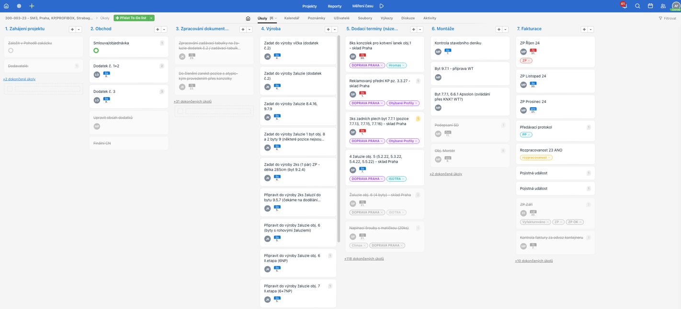Viewport: 681px width, 309px height.
Task: Open Měření času menu
Action: click(363, 6)
